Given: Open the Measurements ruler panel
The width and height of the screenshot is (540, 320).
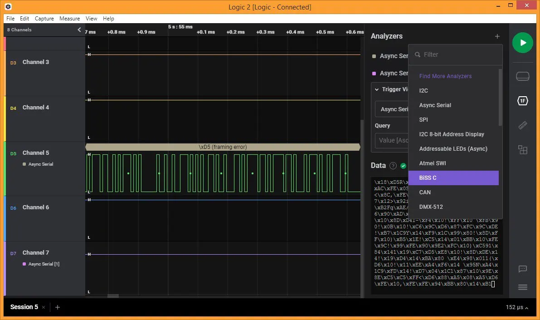Looking at the screenshot, I should point(523,125).
